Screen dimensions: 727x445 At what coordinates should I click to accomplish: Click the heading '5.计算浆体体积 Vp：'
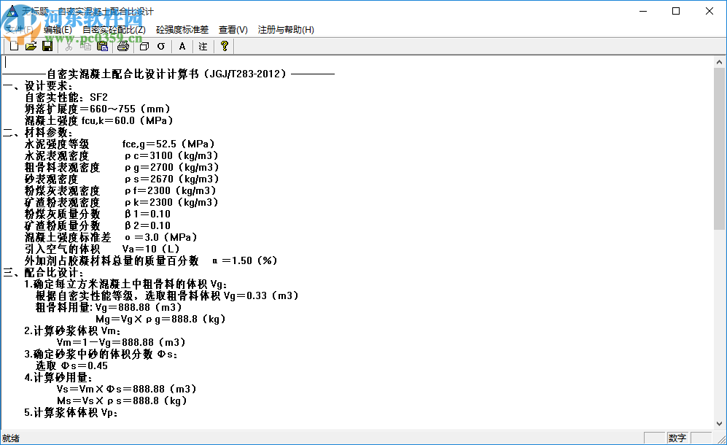(x=71, y=412)
